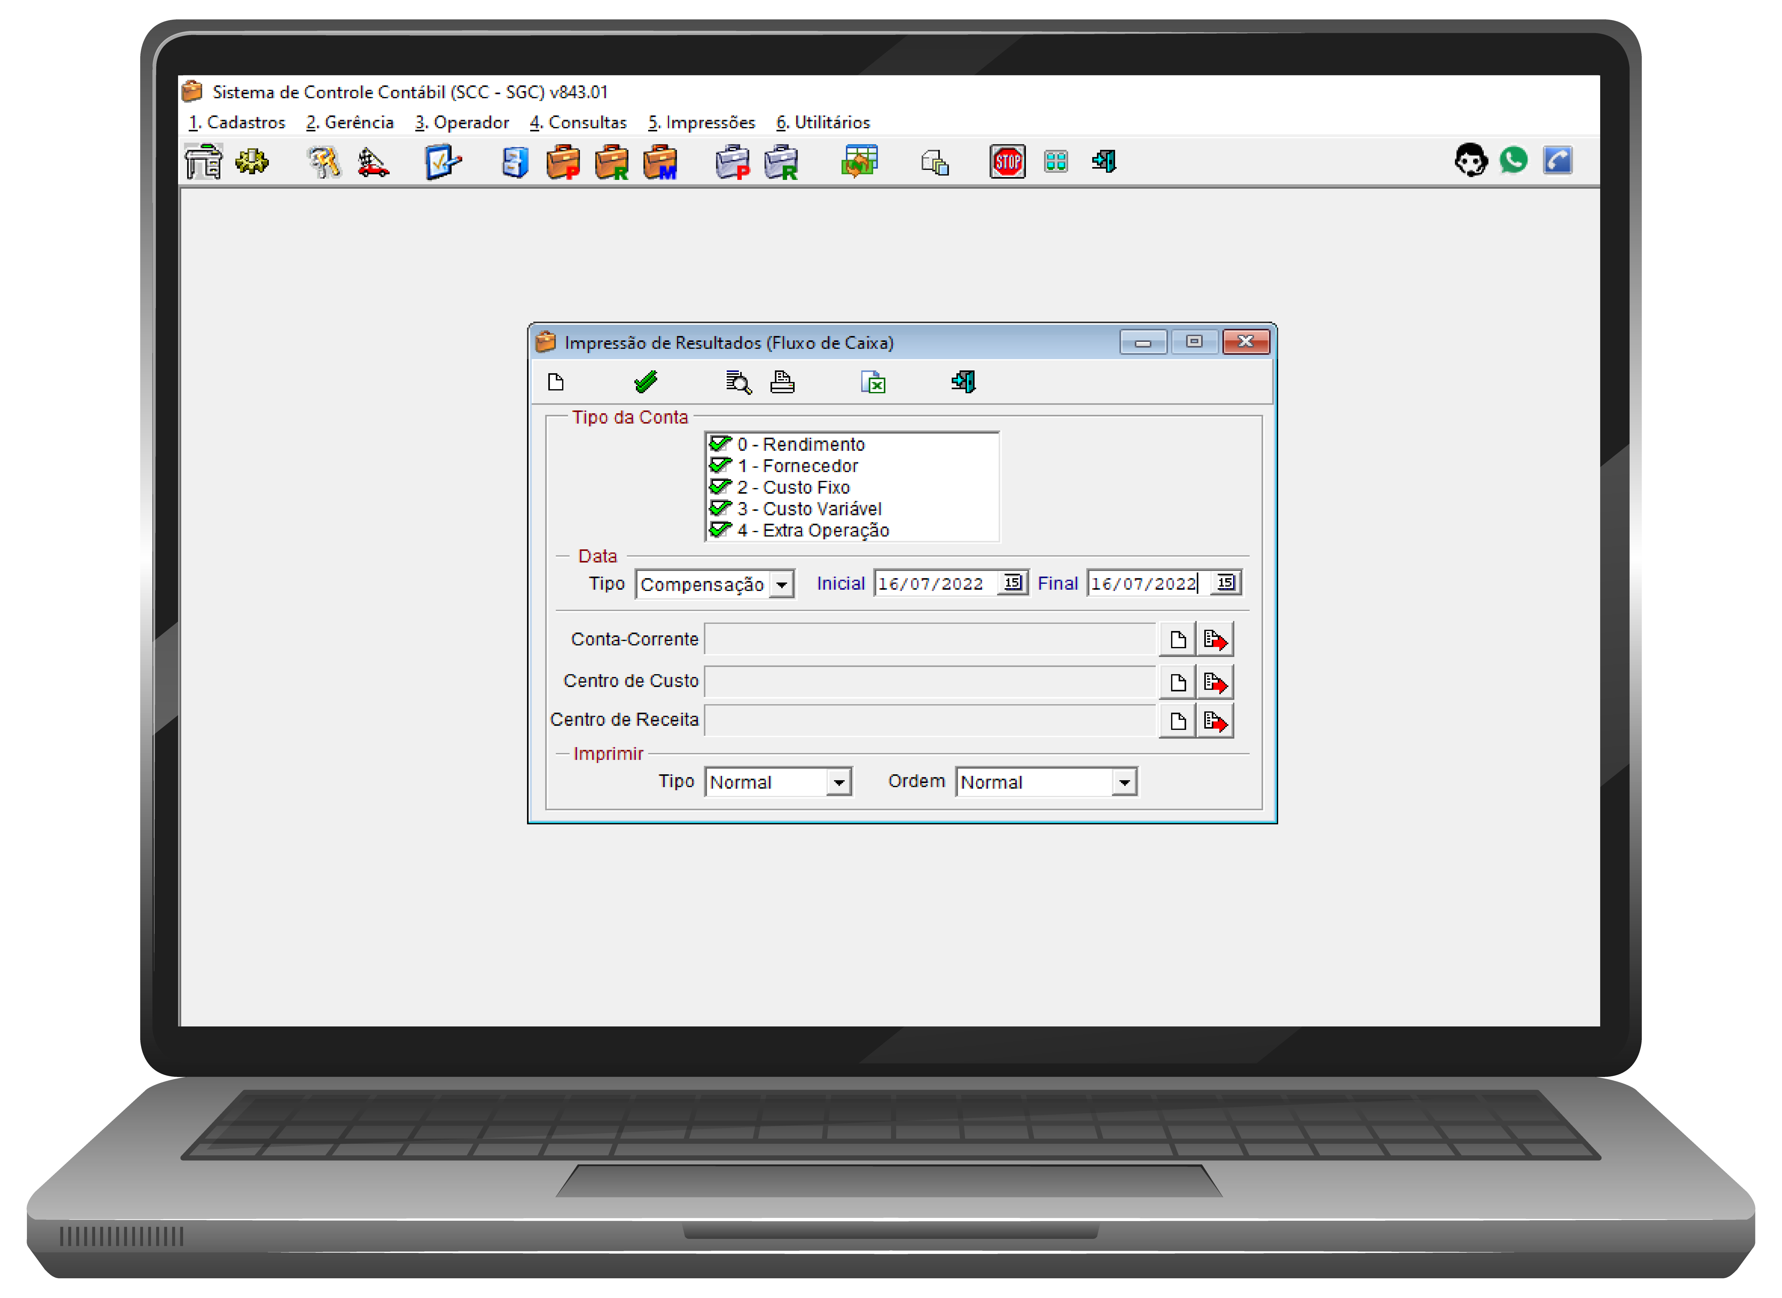Uncheck the 1 - Fornecedor checkbox
This screenshot has height=1298, width=1782.
(720, 466)
